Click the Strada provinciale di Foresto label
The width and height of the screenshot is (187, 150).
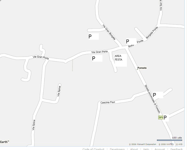tap(152, 99)
